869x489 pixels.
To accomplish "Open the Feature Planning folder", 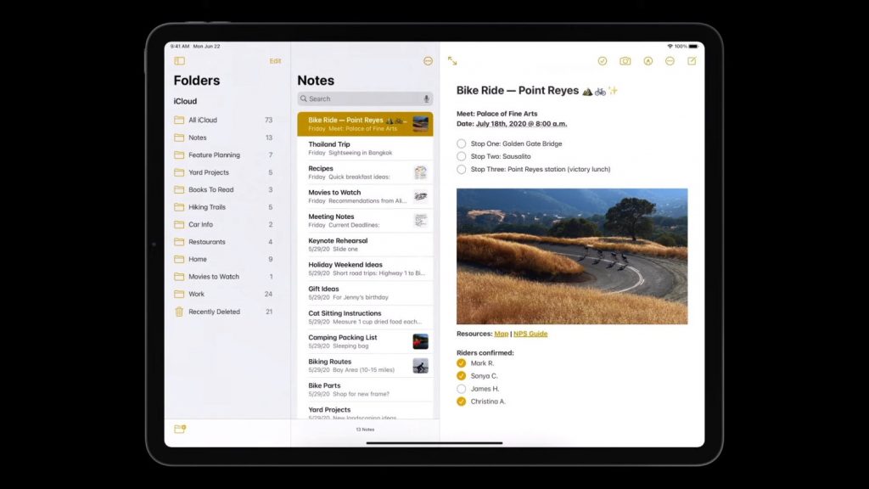I will pyautogui.click(x=223, y=155).
